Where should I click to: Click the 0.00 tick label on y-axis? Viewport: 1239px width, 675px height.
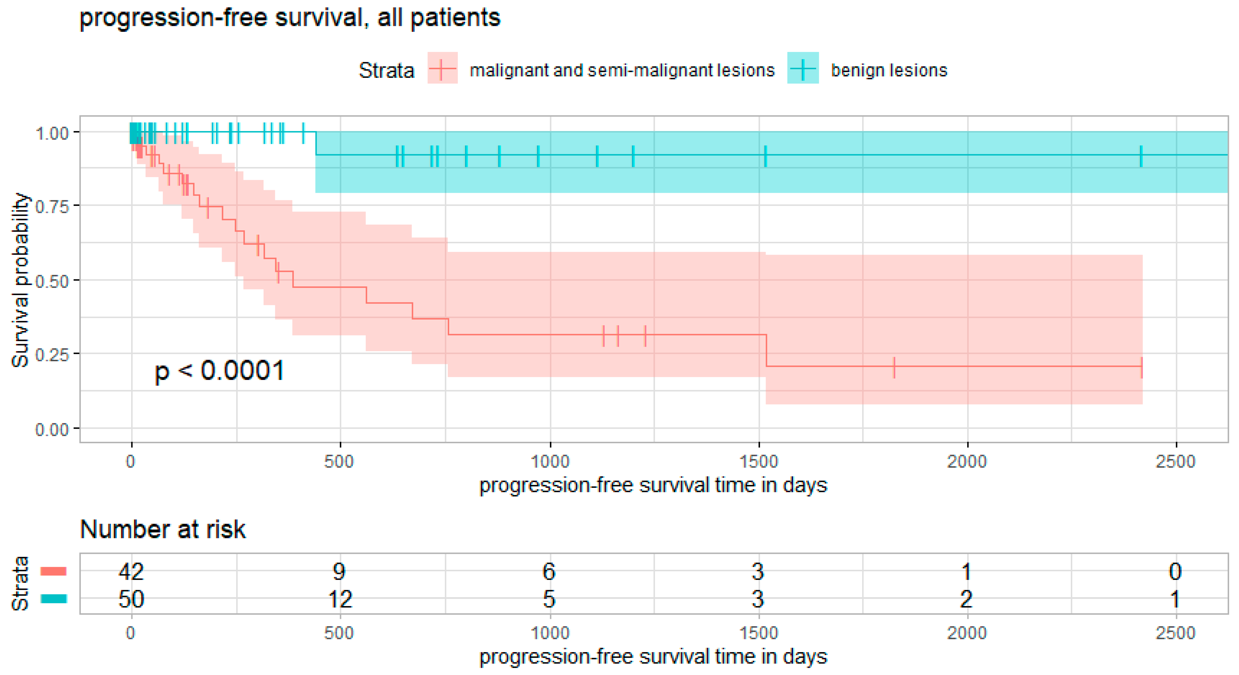[x=52, y=429]
